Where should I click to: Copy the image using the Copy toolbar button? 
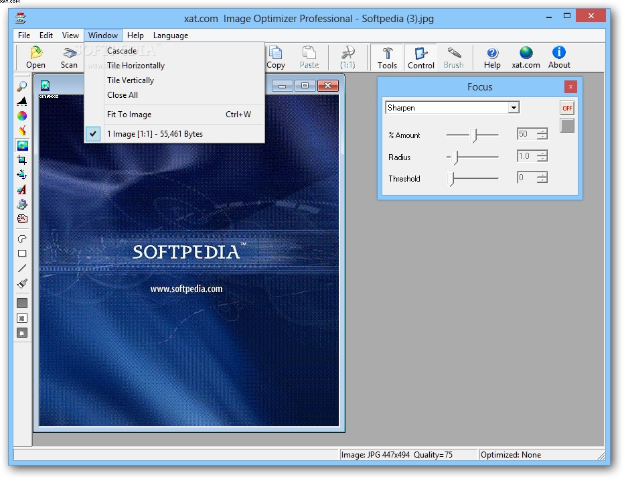tap(275, 58)
